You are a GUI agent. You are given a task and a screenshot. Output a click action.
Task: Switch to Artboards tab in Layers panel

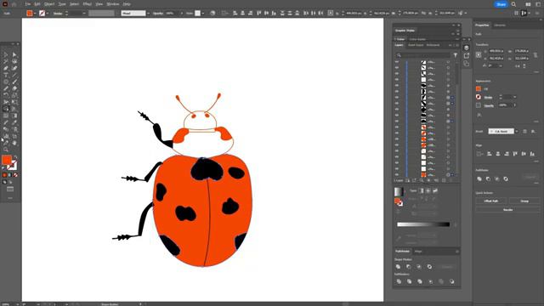tap(433, 45)
